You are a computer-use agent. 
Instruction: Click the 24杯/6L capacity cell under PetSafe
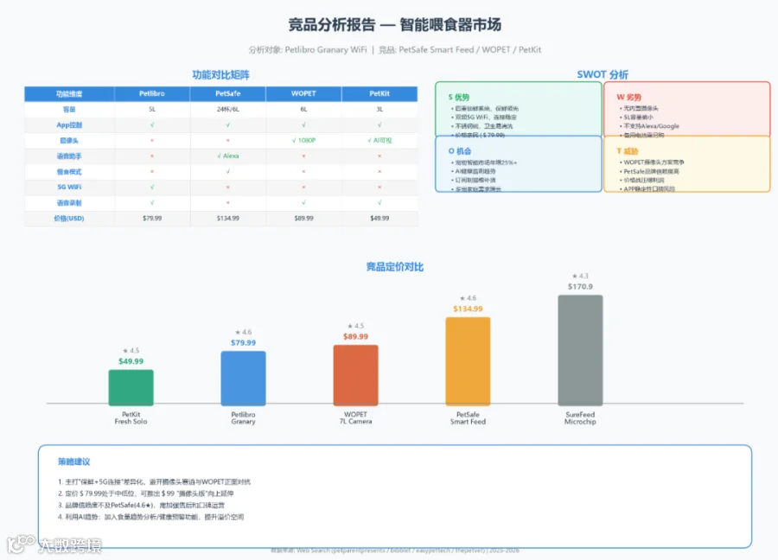coord(227,109)
